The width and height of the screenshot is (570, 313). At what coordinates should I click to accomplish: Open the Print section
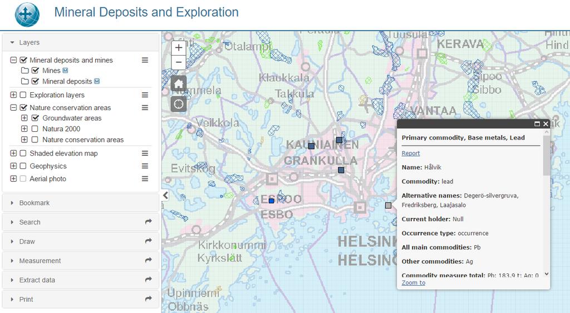tap(81, 299)
